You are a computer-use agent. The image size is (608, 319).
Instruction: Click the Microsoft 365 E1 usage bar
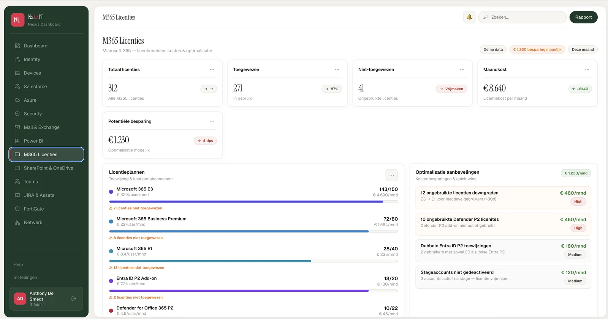coord(253,261)
